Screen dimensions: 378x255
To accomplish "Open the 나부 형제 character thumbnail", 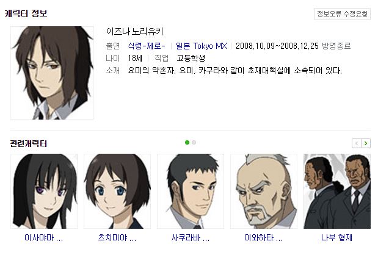I will (x=337, y=191).
